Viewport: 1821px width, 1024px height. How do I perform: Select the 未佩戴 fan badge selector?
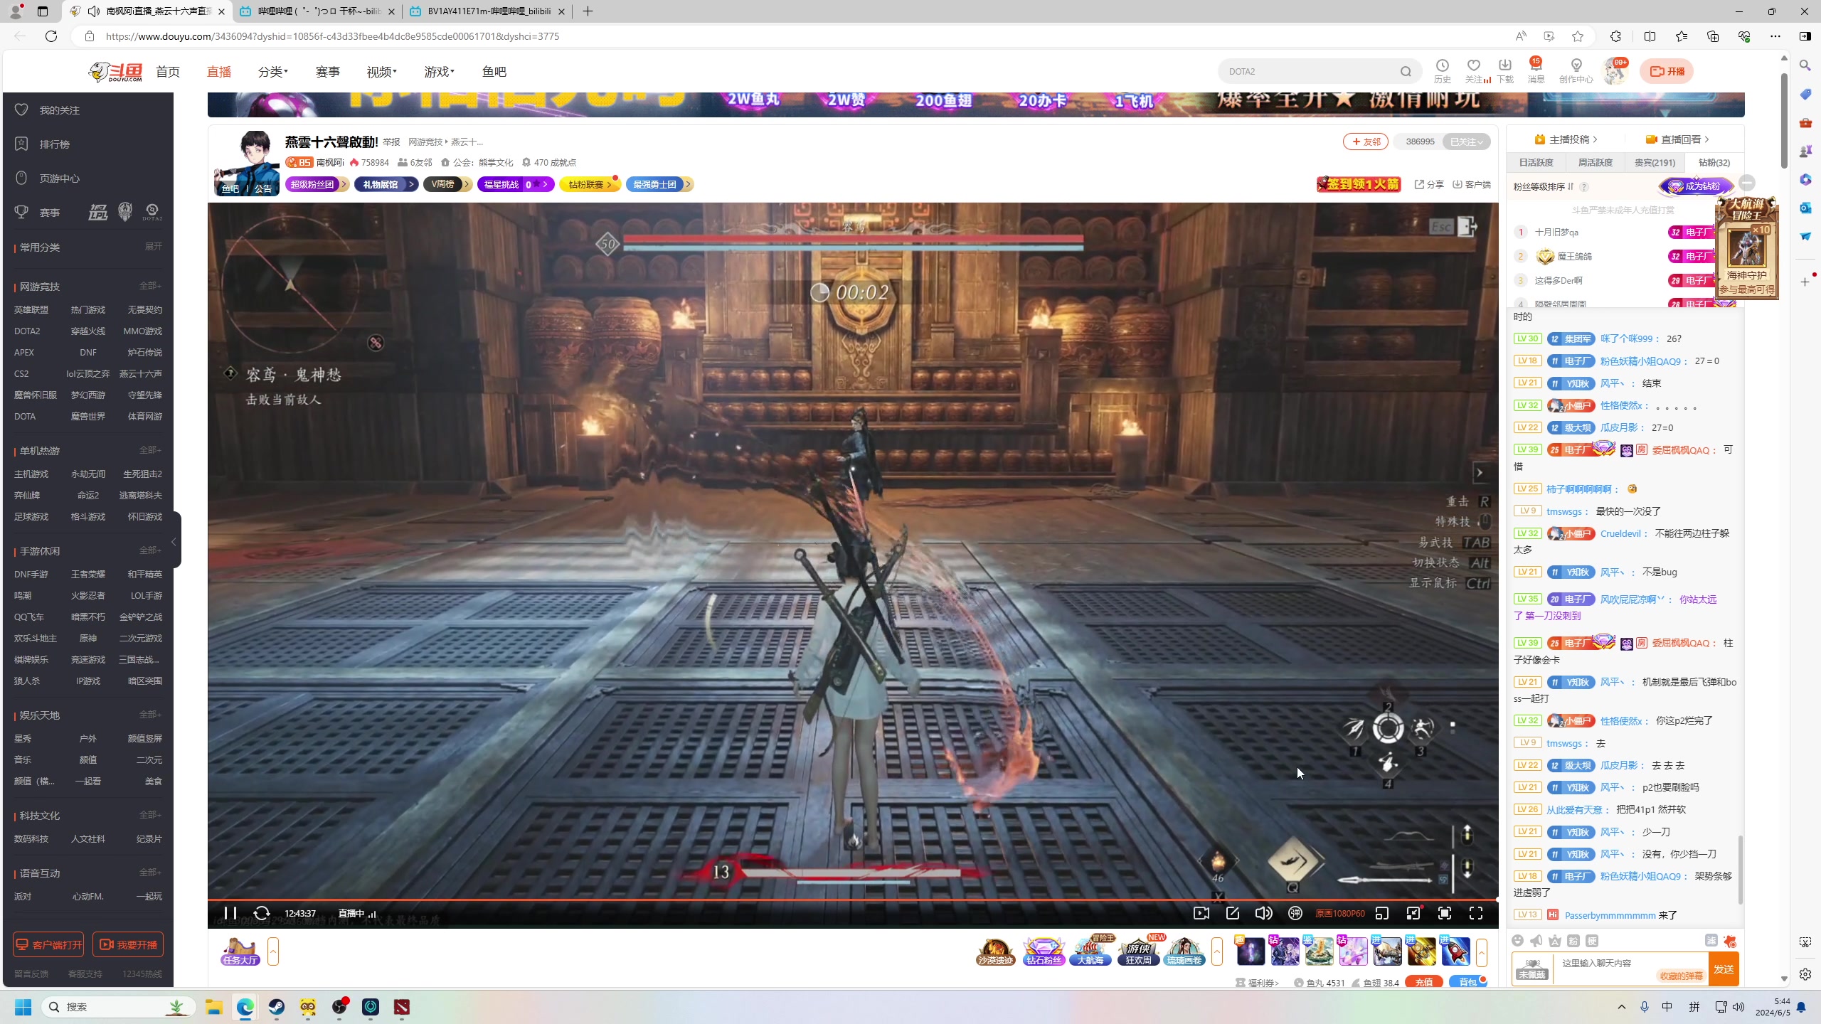(x=1532, y=969)
